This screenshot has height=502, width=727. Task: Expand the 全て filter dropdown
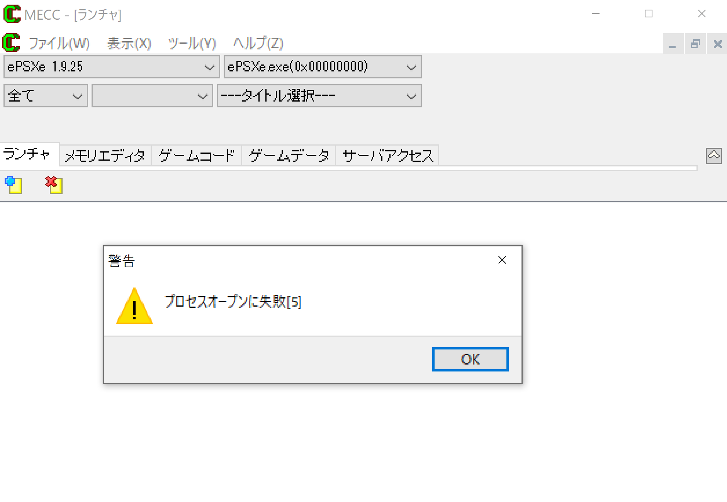[46, 96]
